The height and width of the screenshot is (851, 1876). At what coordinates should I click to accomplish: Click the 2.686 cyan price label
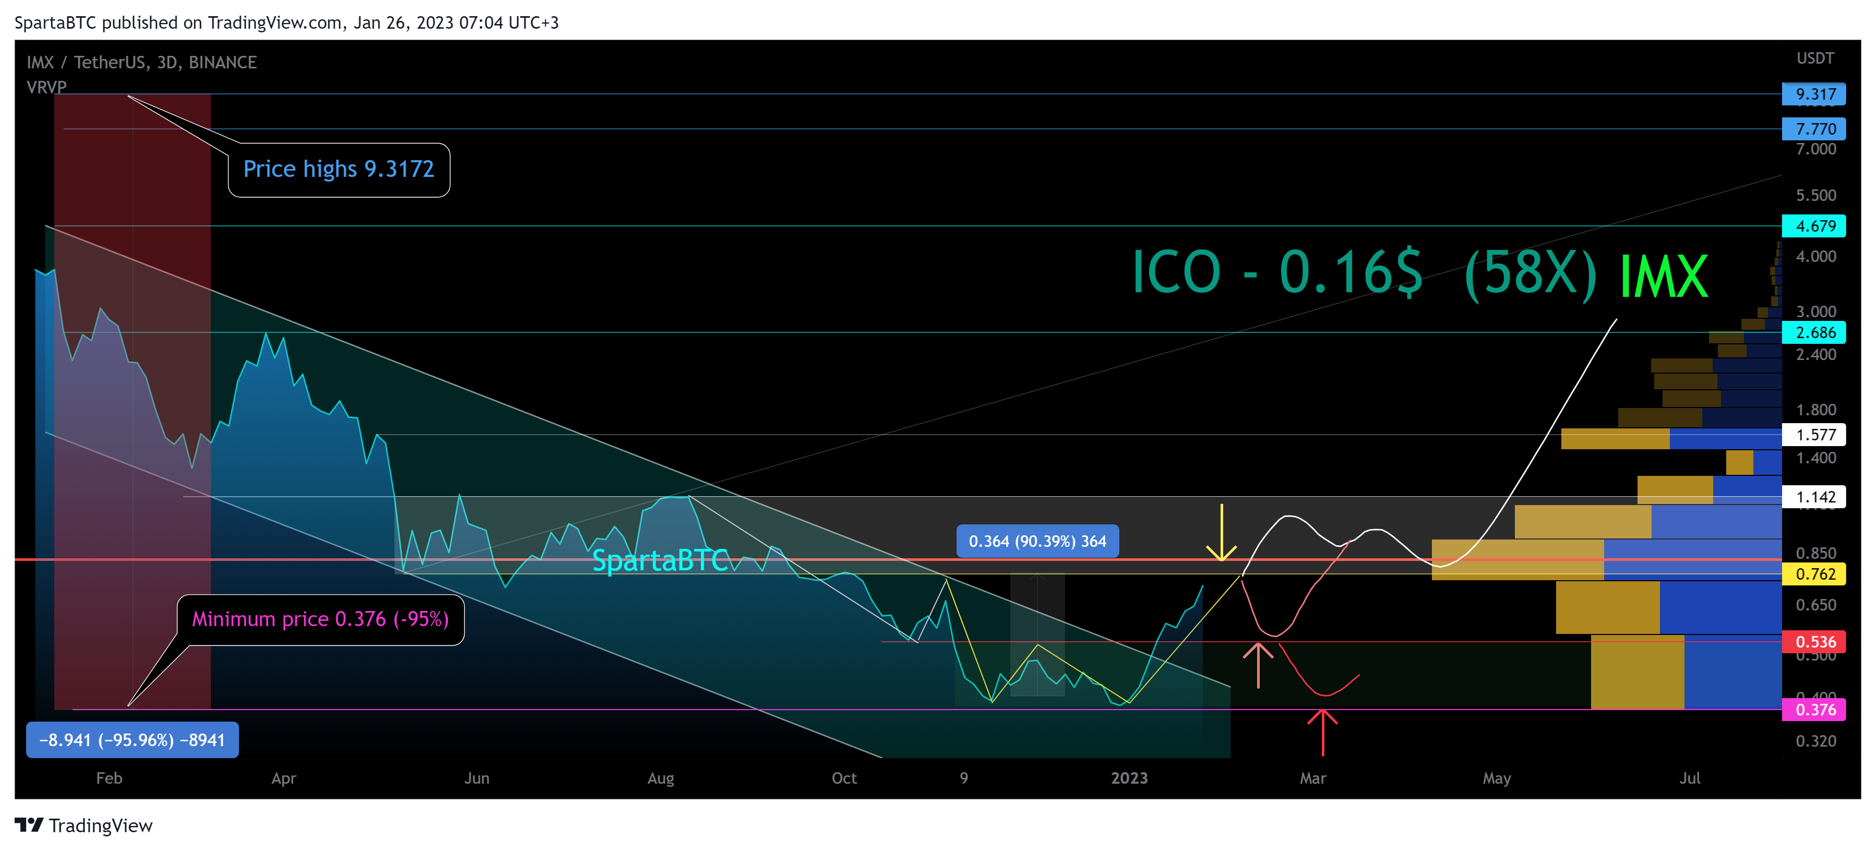1814,333
